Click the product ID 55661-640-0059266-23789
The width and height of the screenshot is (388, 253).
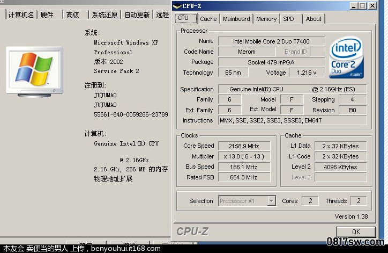(x=131, y=114)
